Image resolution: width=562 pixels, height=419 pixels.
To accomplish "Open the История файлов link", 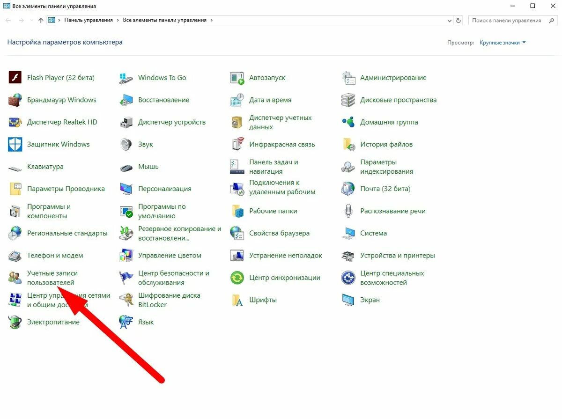I will (x=386, y=144).
